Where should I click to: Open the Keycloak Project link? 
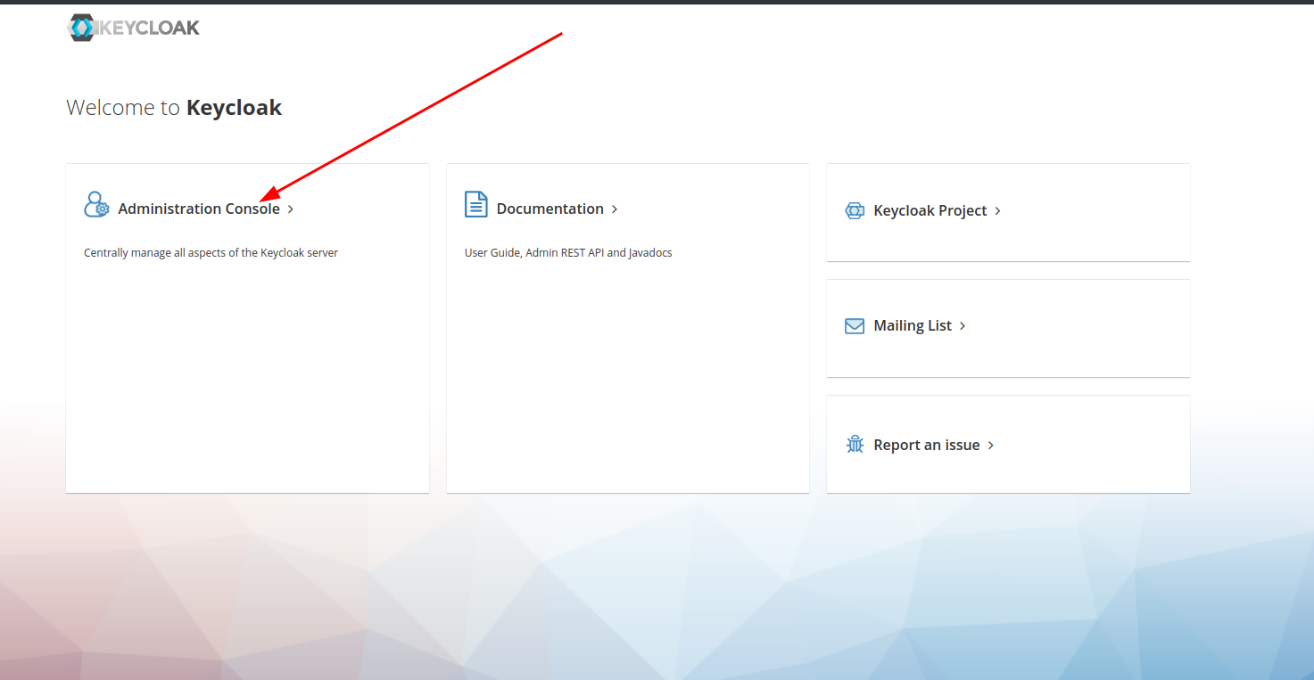tap(930, 210)
